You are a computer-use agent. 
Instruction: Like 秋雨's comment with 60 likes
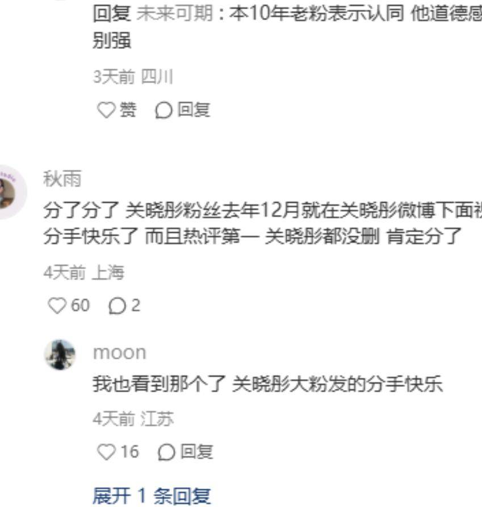[57, 305]
